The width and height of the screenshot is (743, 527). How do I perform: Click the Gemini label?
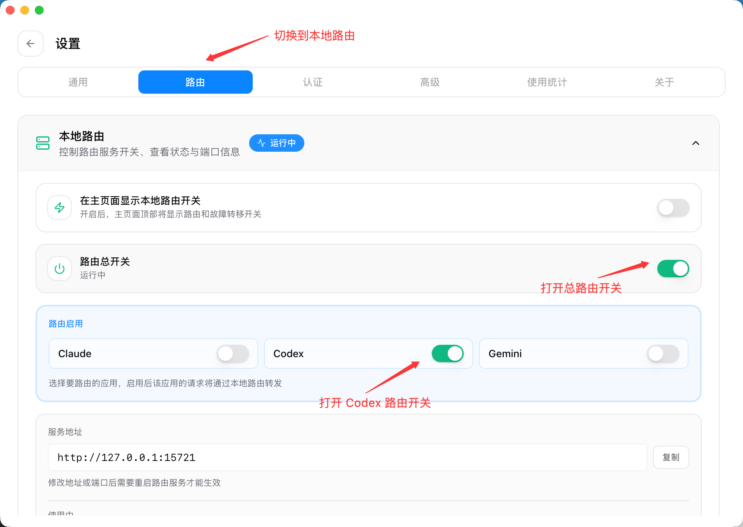pos(505,354)
